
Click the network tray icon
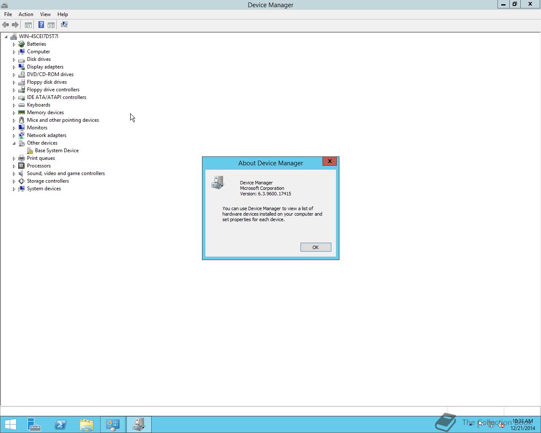[x=491, y=425]
